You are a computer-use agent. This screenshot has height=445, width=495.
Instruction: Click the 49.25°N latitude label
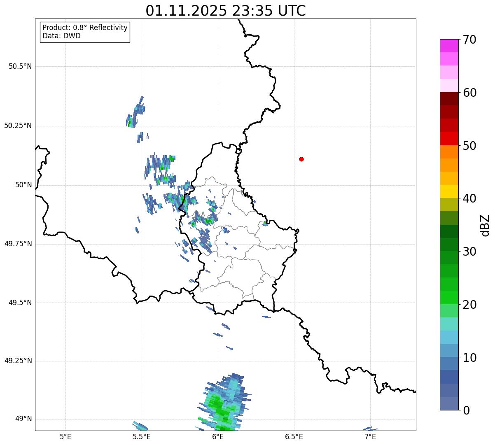(18, 361)
